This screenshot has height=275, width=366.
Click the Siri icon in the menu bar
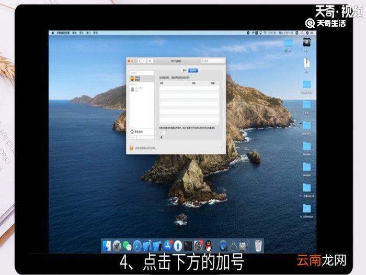307,33
